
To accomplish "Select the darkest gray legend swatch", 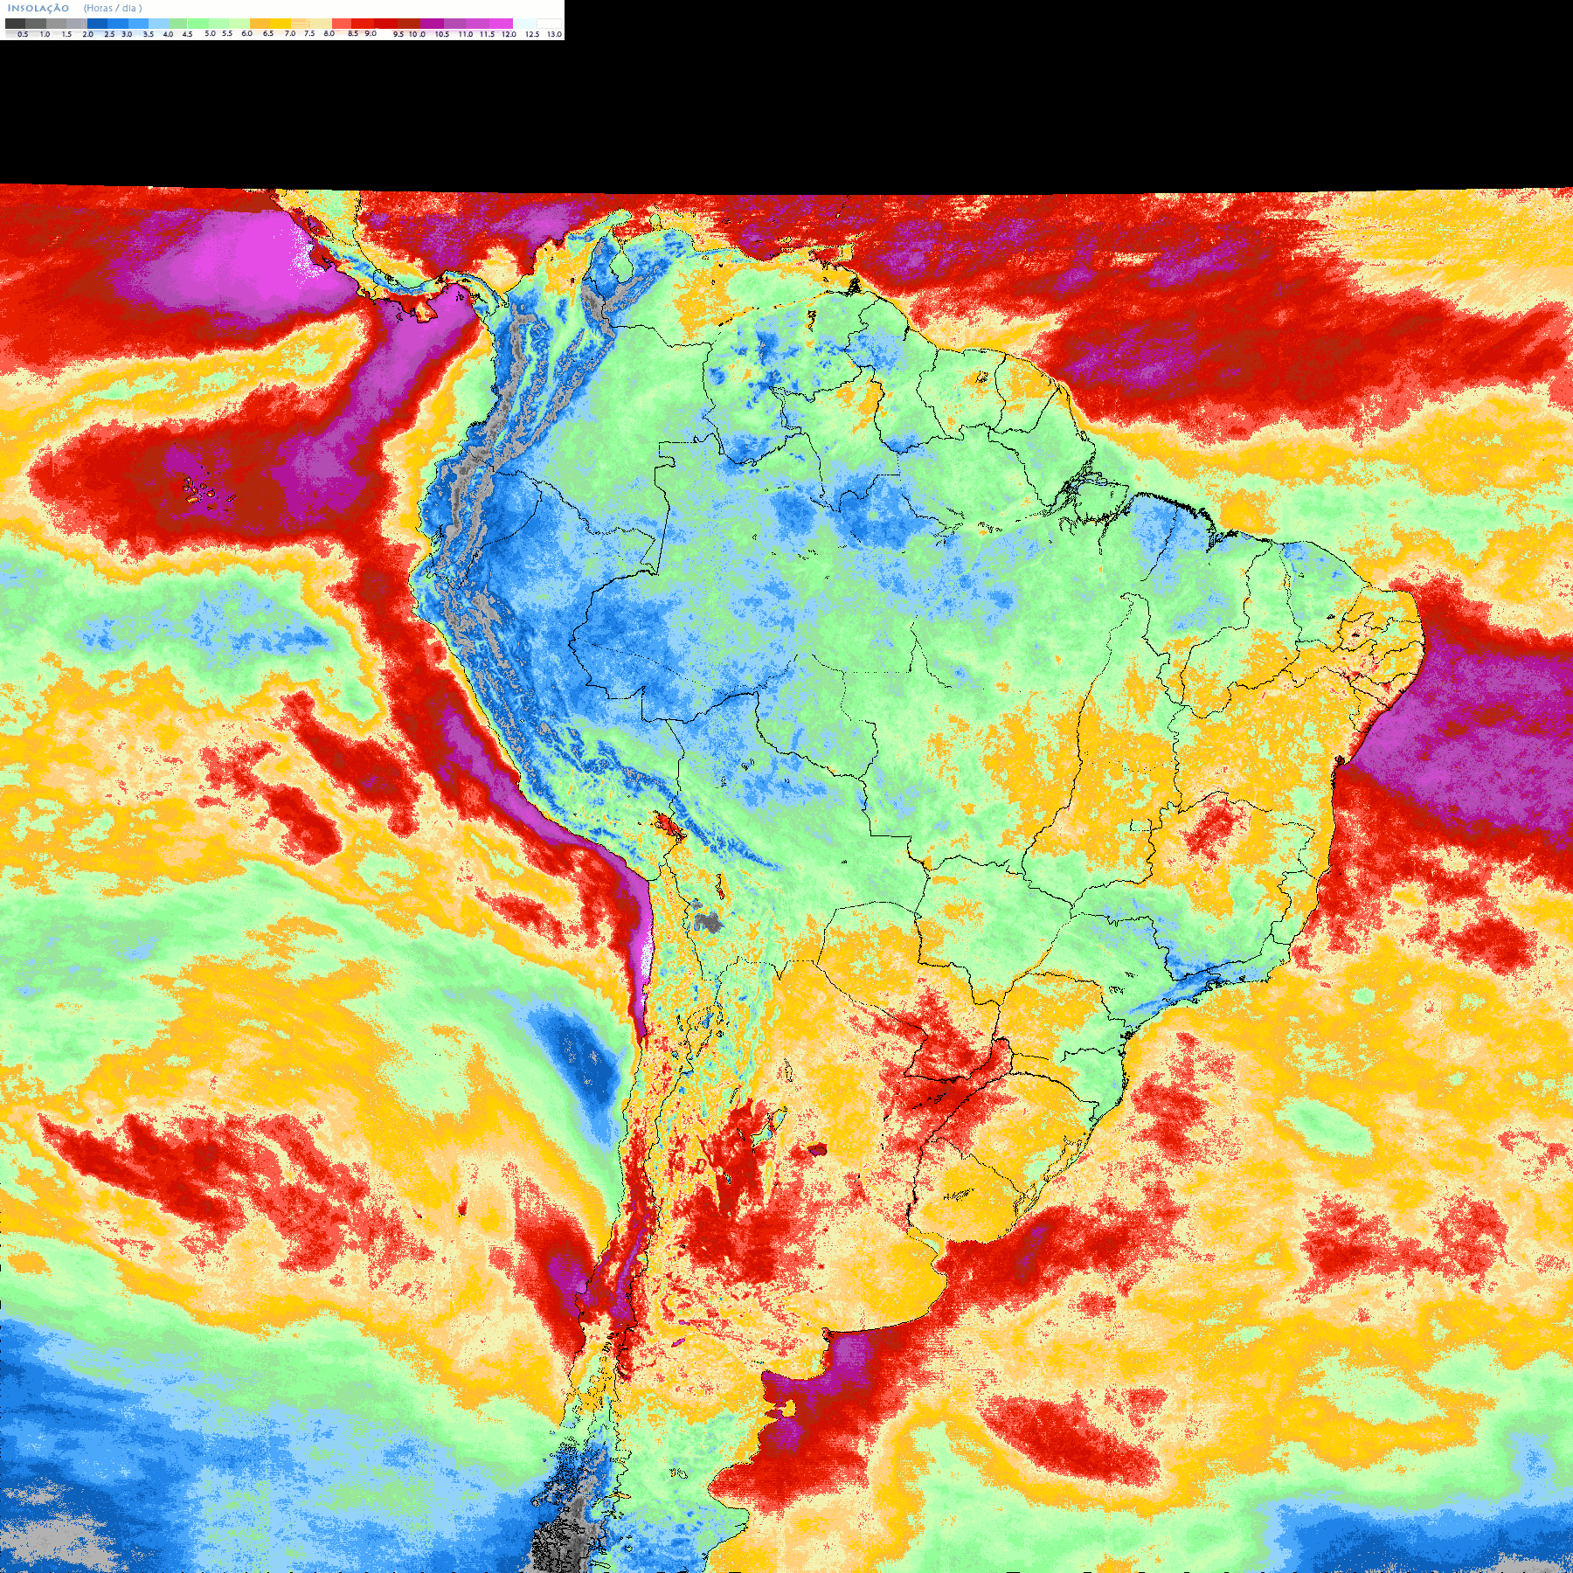I will [15, 24].
